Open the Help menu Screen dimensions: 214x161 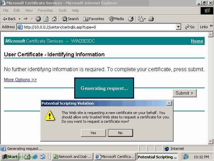click(x=76, y=10)
